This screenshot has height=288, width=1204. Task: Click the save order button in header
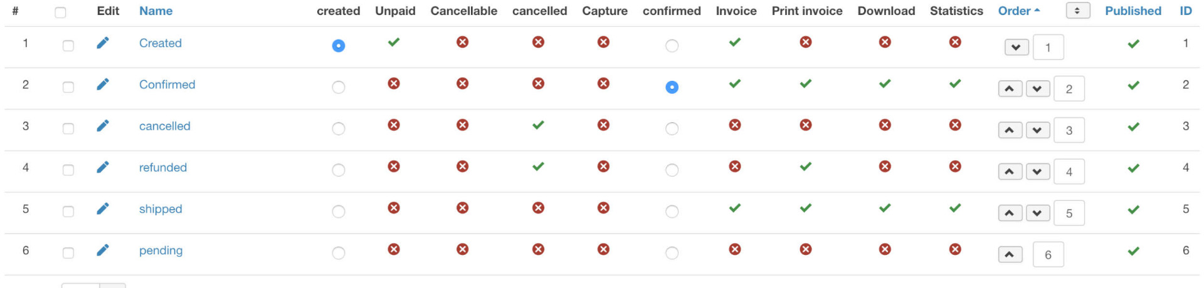[1077, 11]
